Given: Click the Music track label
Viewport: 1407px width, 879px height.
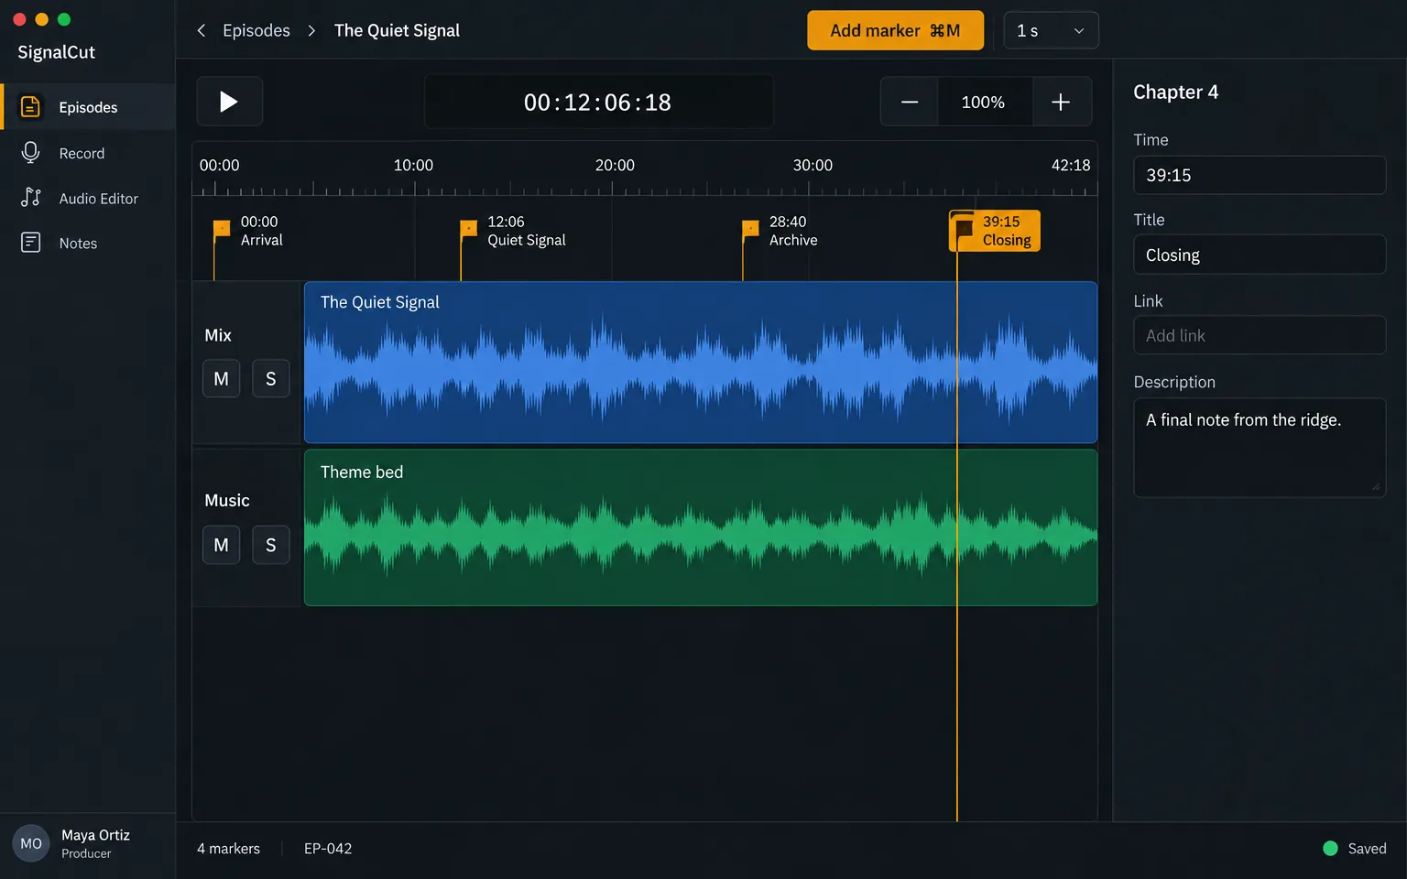Looking at the screenshot, I should tap(227, 501).
